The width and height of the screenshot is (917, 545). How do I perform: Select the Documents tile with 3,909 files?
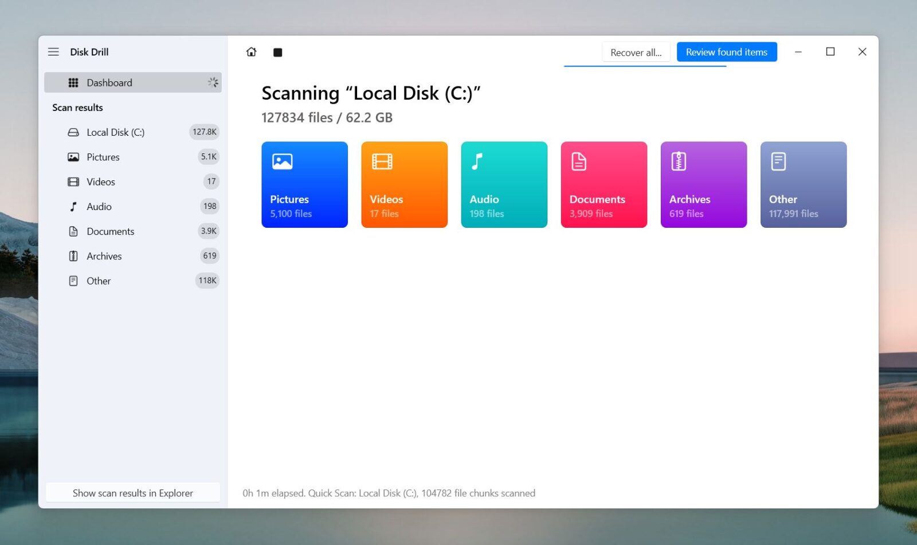pos(604,184)
